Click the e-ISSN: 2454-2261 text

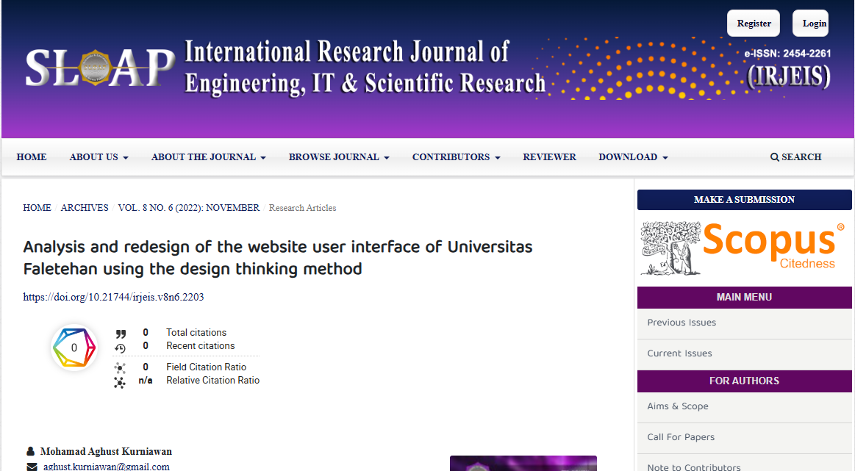787,54
